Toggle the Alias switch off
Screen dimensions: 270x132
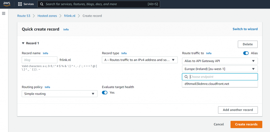click(246, 53)
